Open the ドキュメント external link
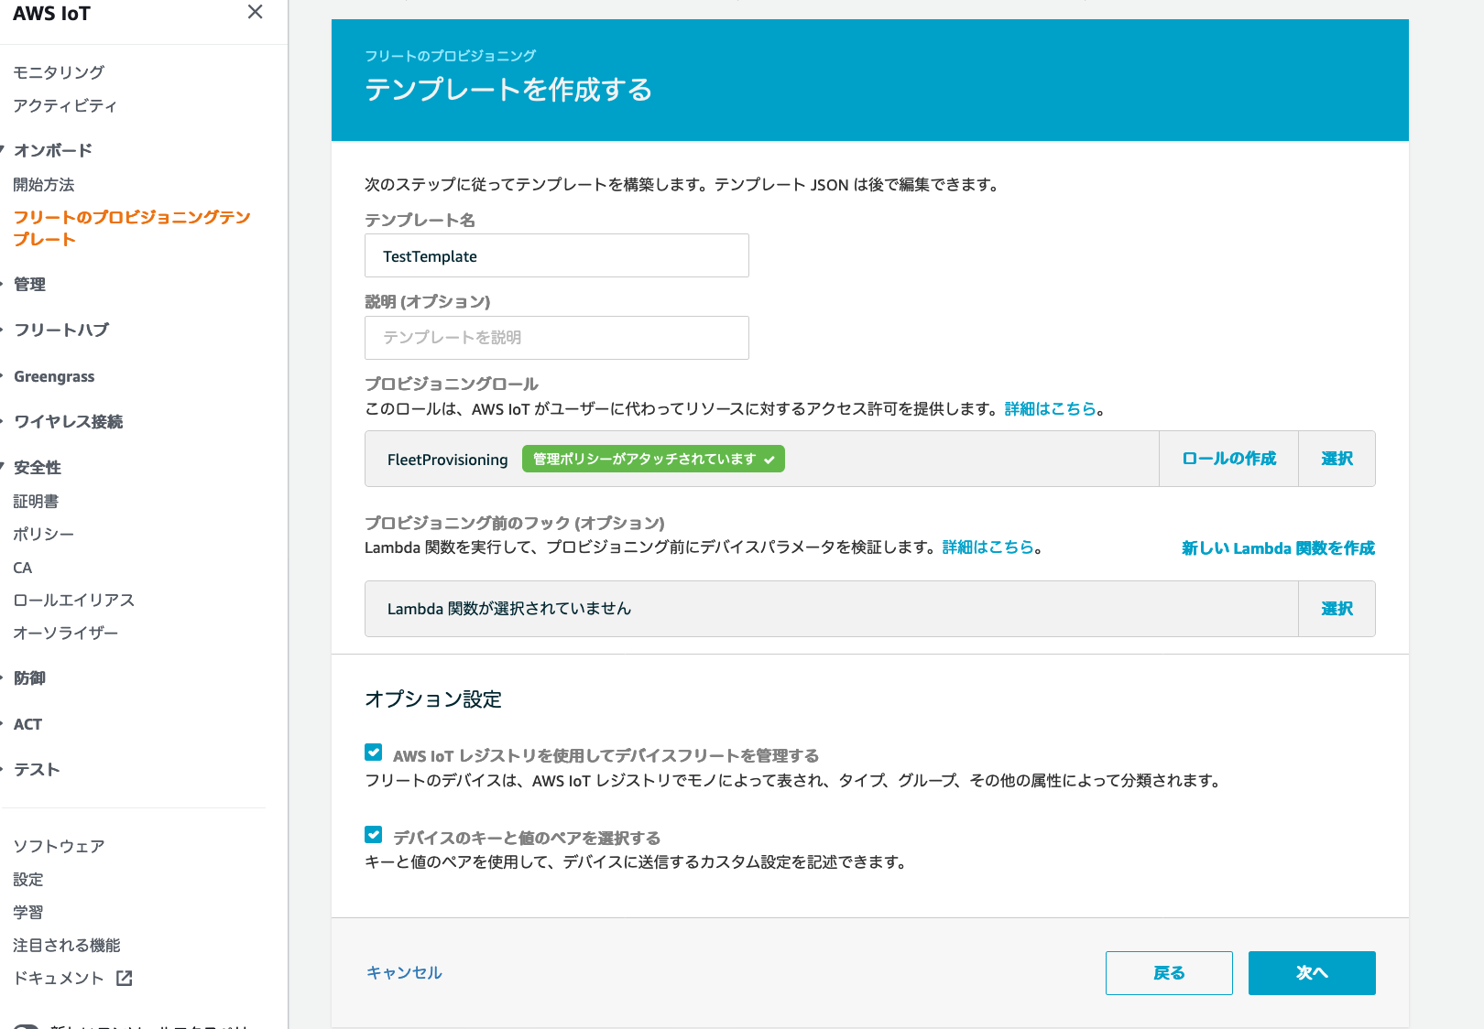The width and height of the screenshot is (1484, 1029). click(60, 978)
